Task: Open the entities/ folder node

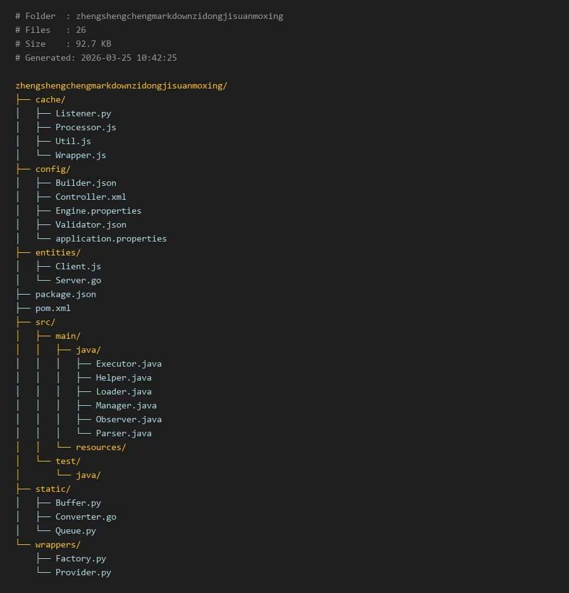Action: [x=58, y=252]
